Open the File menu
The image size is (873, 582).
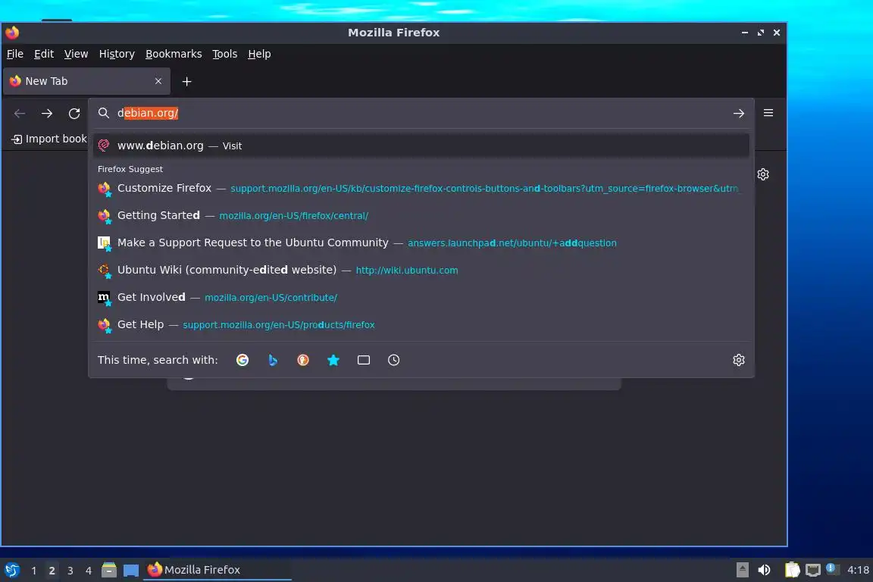pyautogui.click(x=15, y=54)
